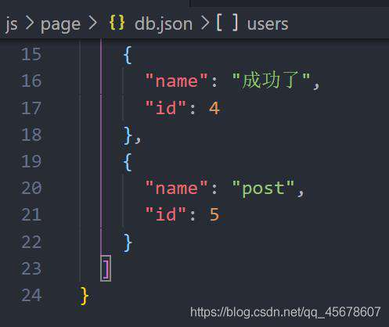
Task: Click the highlighted closing bracket on line 23
Action: pos(106,268)
